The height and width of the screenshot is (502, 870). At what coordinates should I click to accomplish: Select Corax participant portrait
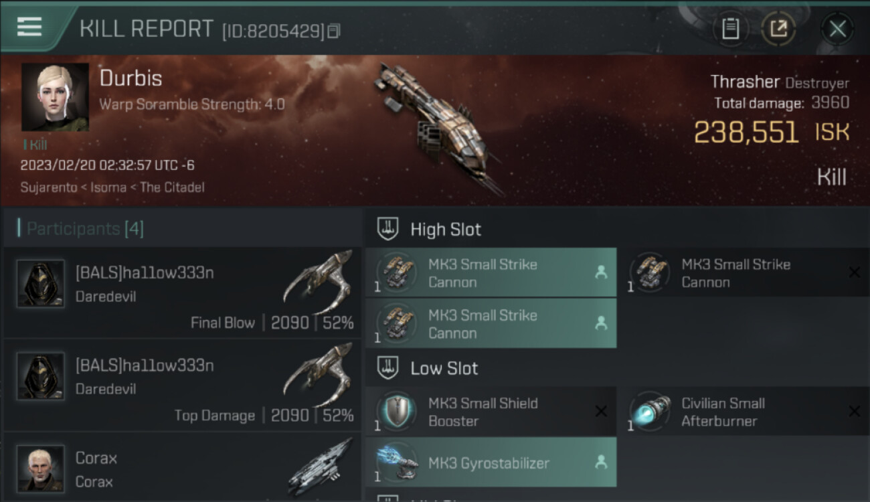(41, 469)
